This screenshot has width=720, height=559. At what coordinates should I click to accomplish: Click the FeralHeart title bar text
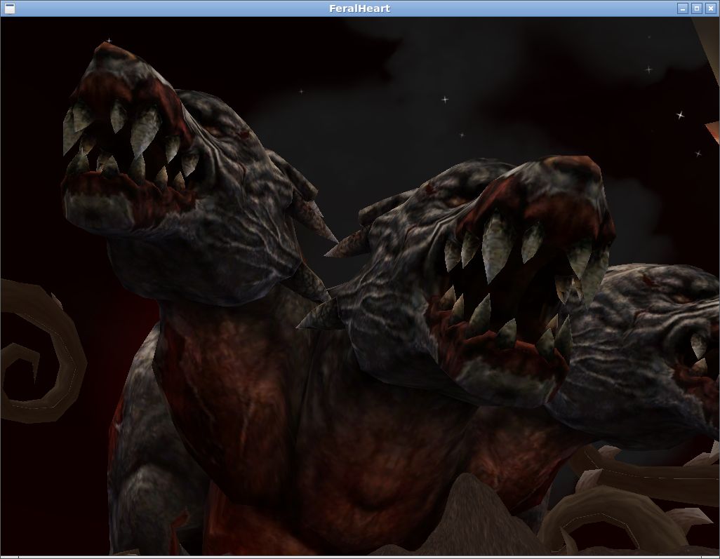tap(359, 8)
